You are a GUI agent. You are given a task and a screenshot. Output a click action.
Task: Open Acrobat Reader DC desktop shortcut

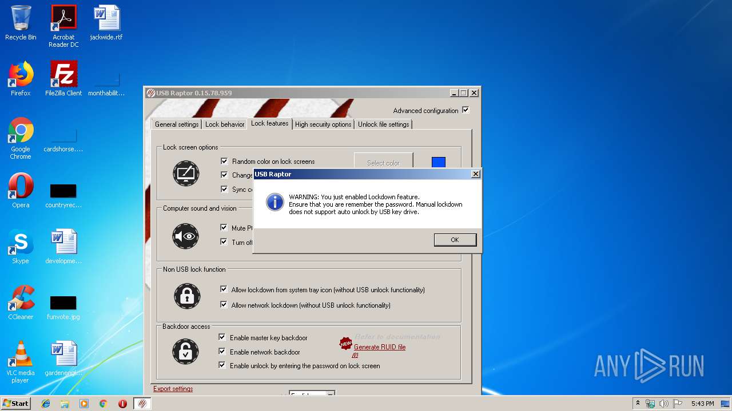(63, 26)
